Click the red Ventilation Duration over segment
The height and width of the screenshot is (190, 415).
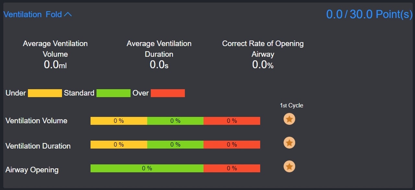pos(232,145)
